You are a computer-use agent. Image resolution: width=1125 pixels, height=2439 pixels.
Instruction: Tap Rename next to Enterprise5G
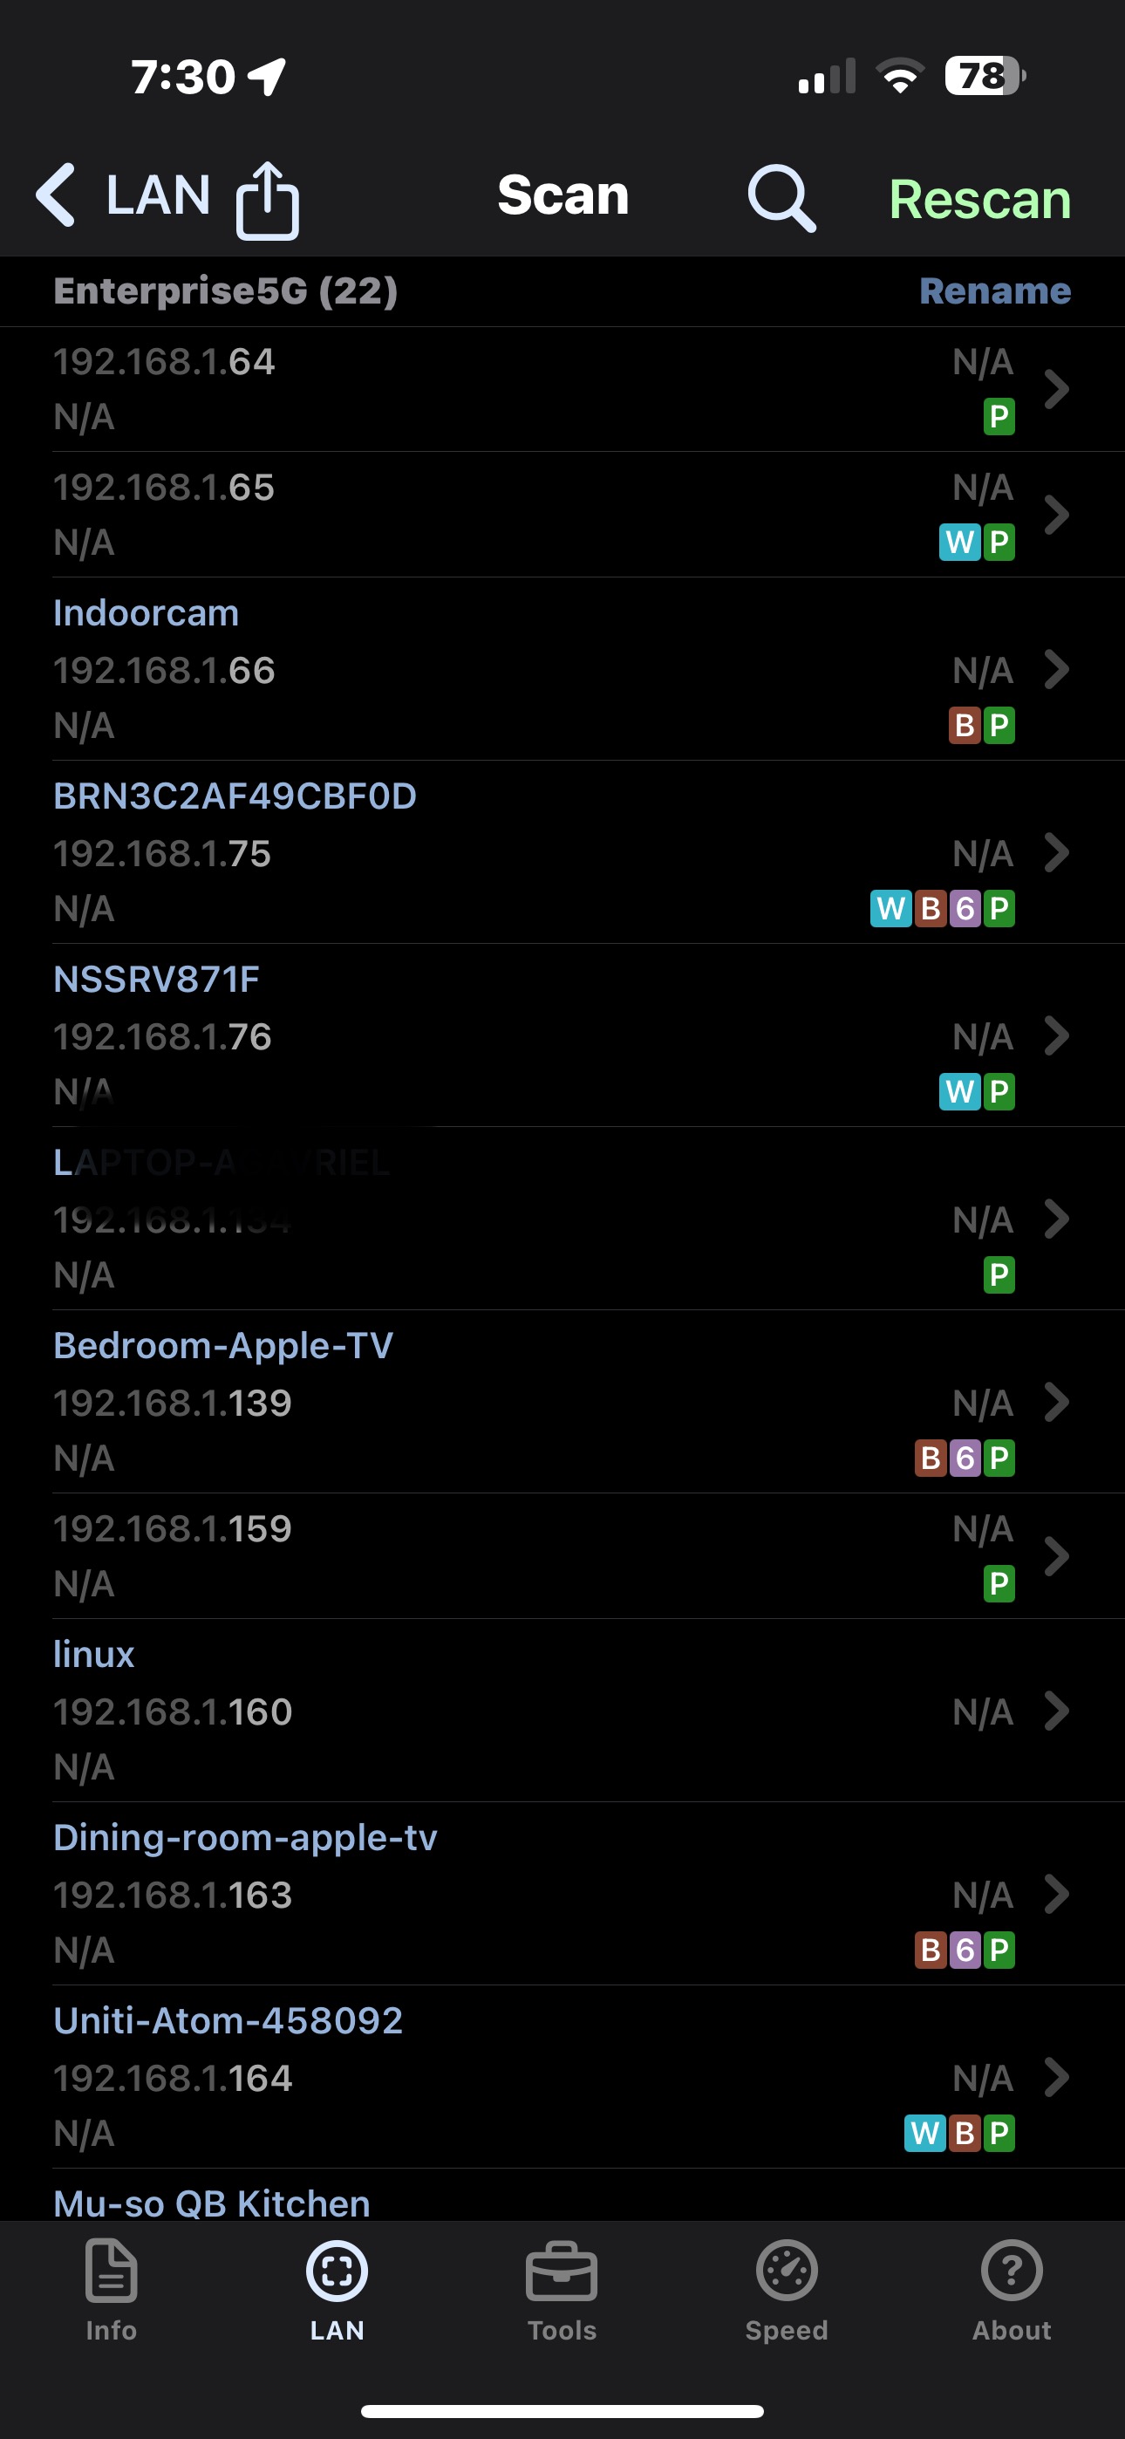click(x=994, y=290)
